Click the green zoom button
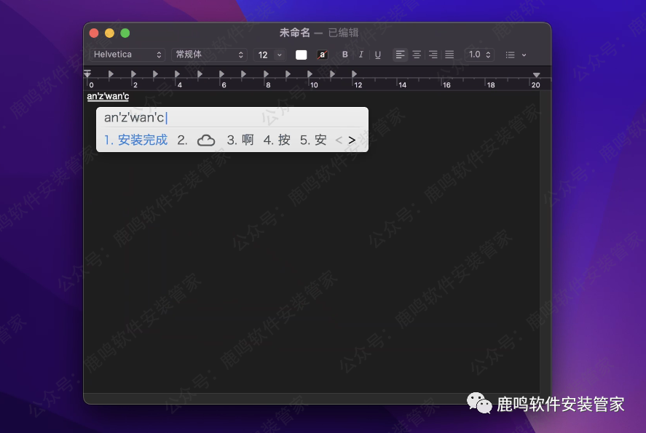Image resolution: width=646 pixels, height=433 pixels. [124, 33]
